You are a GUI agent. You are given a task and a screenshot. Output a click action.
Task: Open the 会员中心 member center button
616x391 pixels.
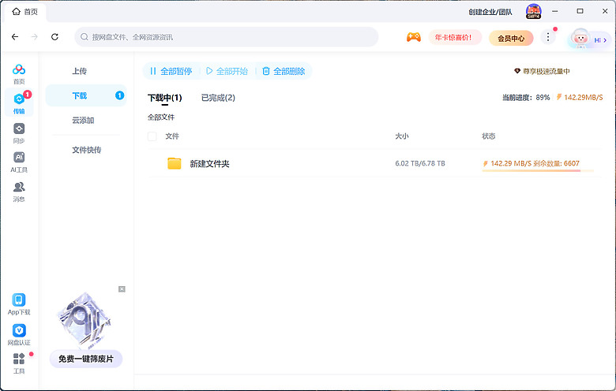pyautogui.click(x=511, y=38)
